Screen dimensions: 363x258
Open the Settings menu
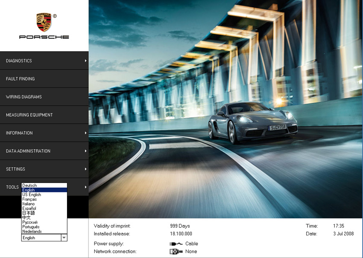pyautogui.click(x=44, y=169)
